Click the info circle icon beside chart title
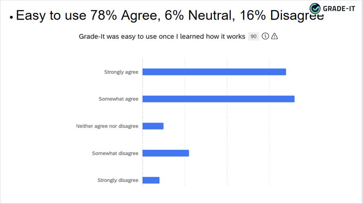This screenshot has width=363, height=204. coord(266,36)
